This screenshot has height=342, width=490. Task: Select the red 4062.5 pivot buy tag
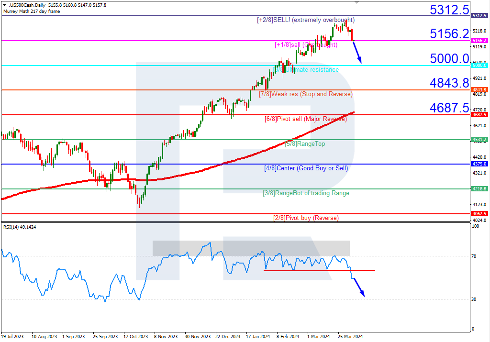(x=479, y=214)
